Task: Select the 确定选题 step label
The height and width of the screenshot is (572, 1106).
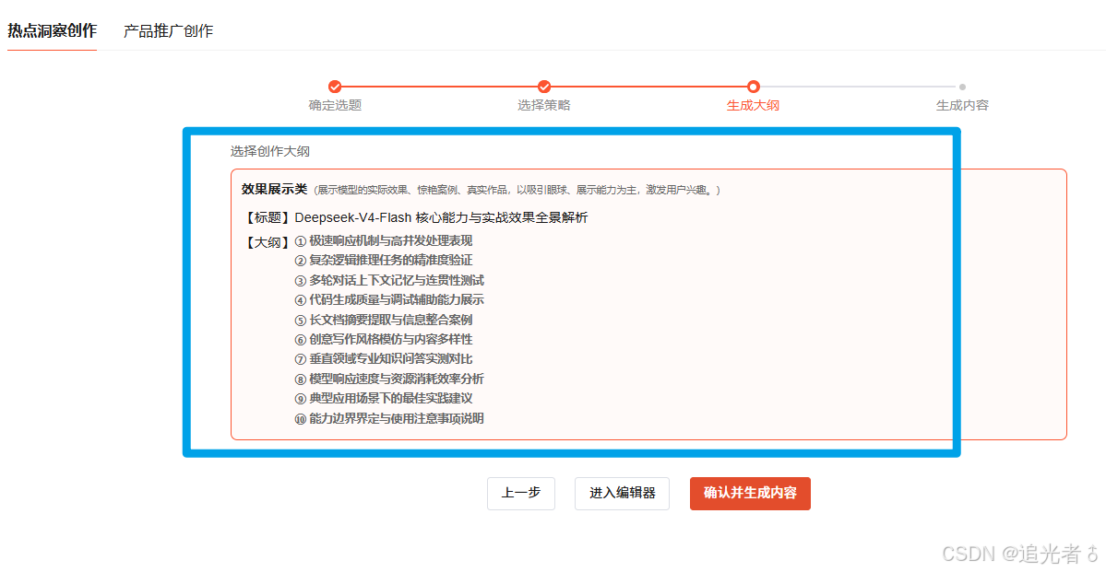Action: [x=335, y=106]
